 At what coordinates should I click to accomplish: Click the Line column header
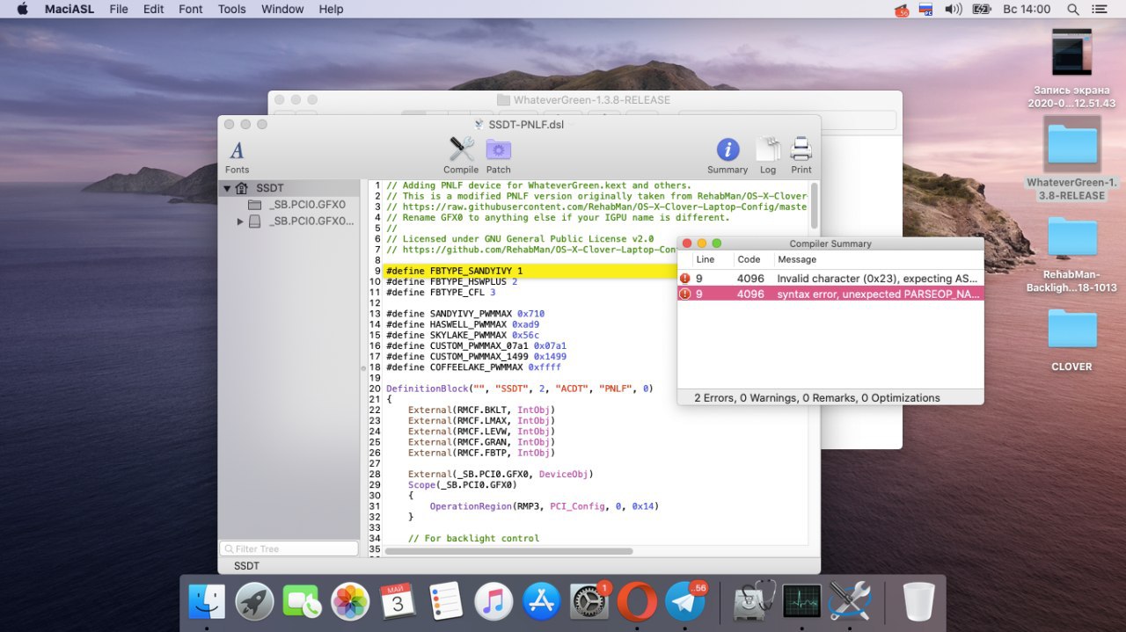(706, 259)
